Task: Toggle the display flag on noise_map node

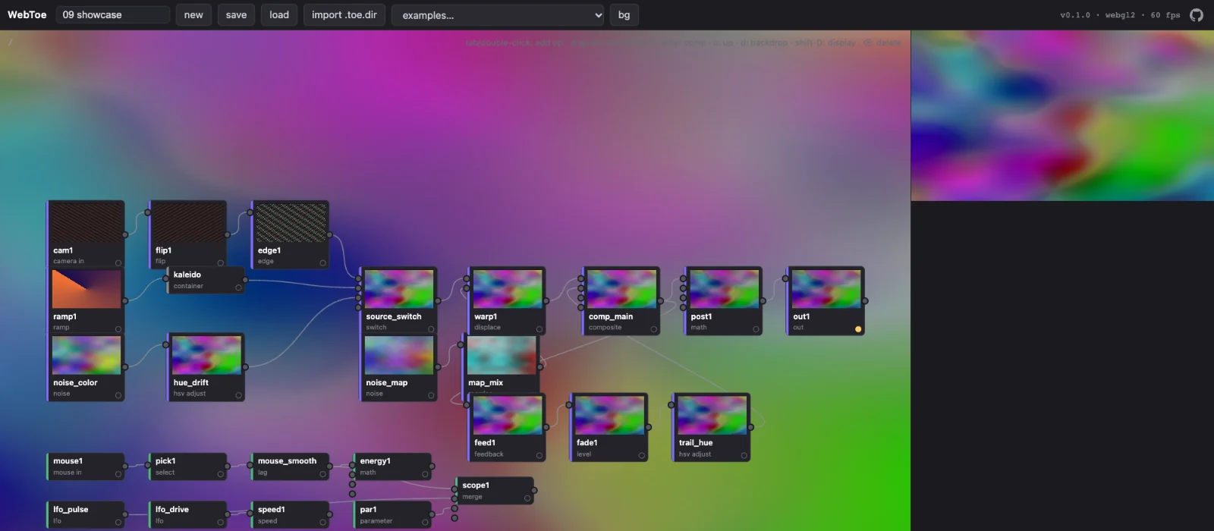Action: 431,395
